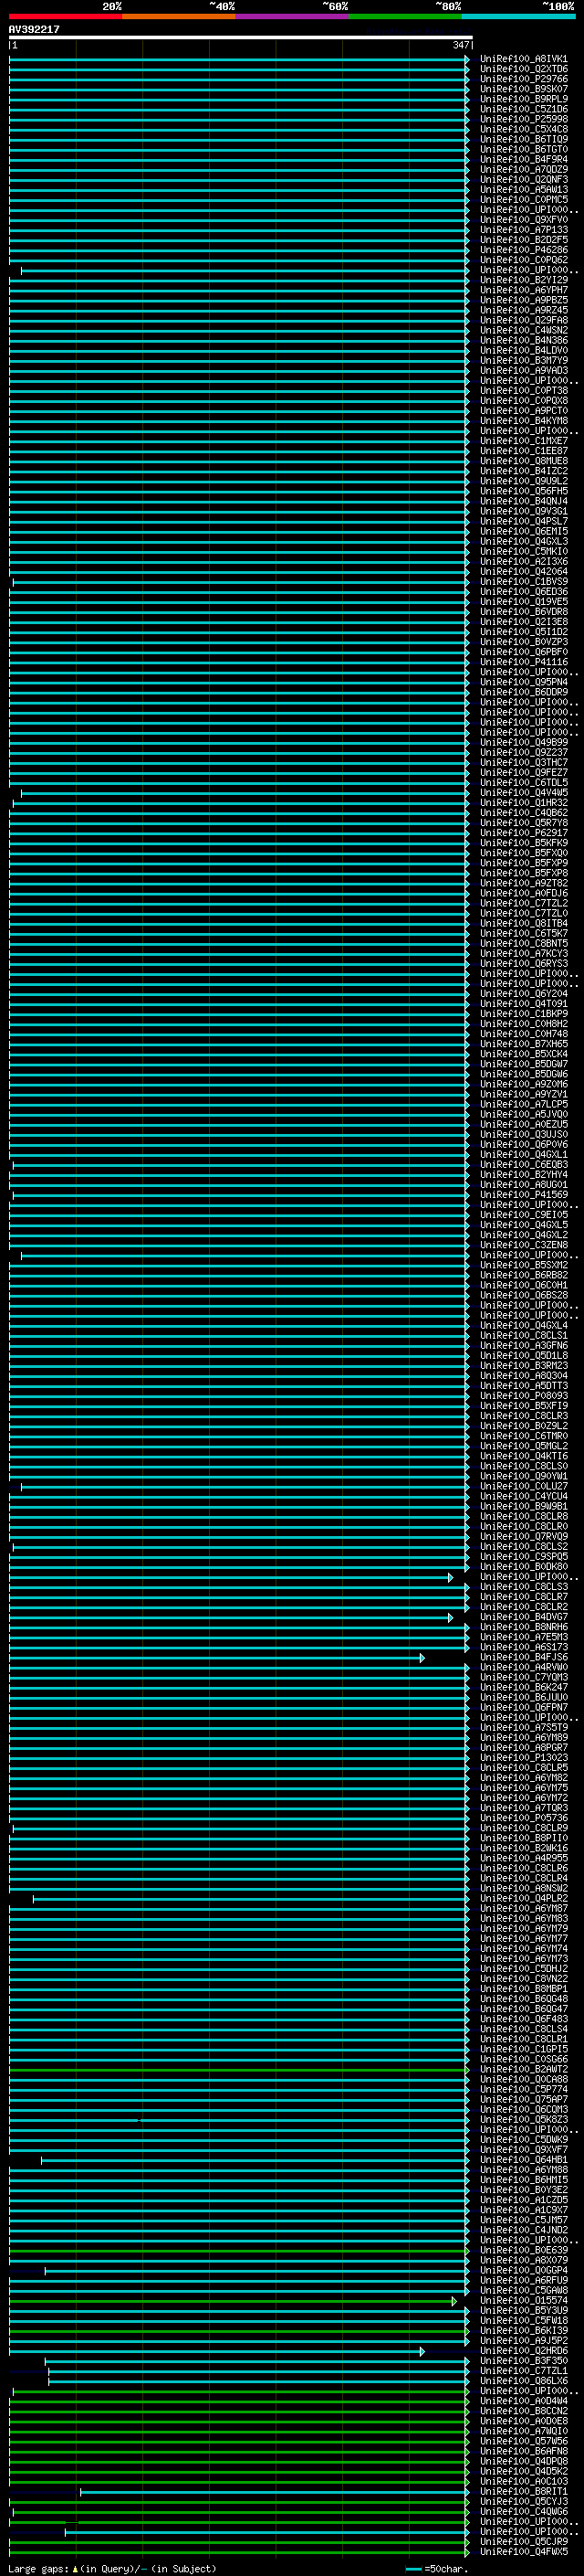Select the UniRef100_P62917 label
Screen dimensions: 584x2576
(x=523, y=833)
